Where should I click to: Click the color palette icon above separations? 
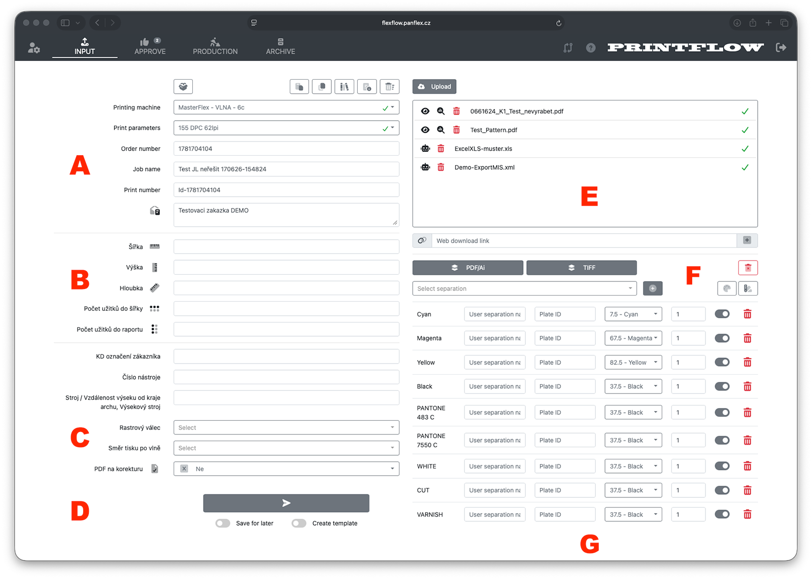tap(727, 288)
